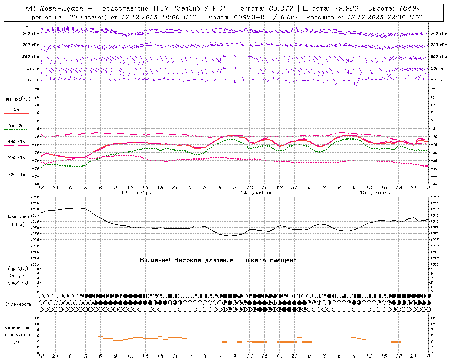Screen dimensions: 449x359
Task: Click the Осадки precipitation label
Action: 18,276
